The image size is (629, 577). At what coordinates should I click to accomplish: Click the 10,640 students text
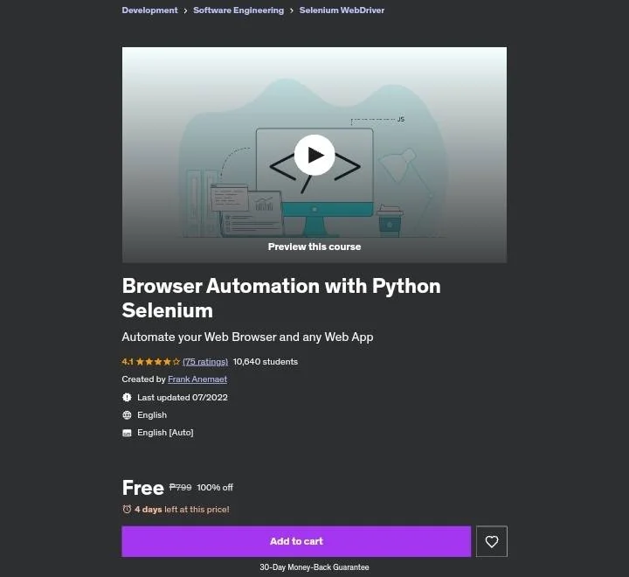[x=266, y=362]
